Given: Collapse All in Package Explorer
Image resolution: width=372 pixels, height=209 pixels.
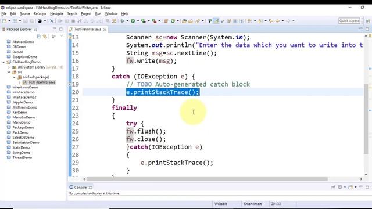Looking at the screenshot, I should coord(38,36).
